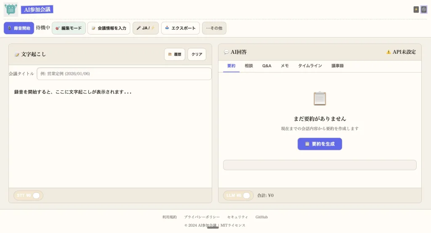Toggle the STT cost switch
The image size is (431, 233).
tap(36, 196)
